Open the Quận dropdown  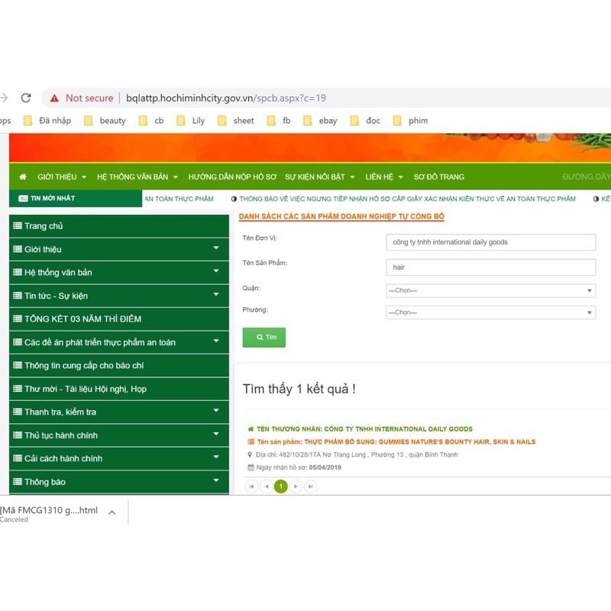tap(490, 291)
